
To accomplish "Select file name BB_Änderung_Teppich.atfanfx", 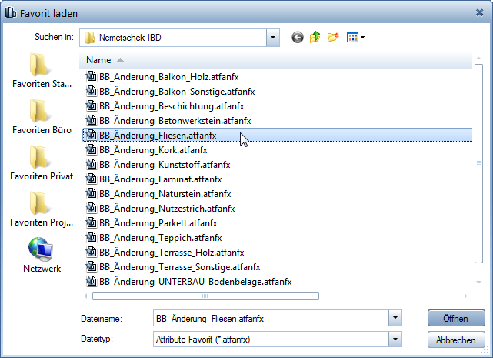I will [160, 238].
